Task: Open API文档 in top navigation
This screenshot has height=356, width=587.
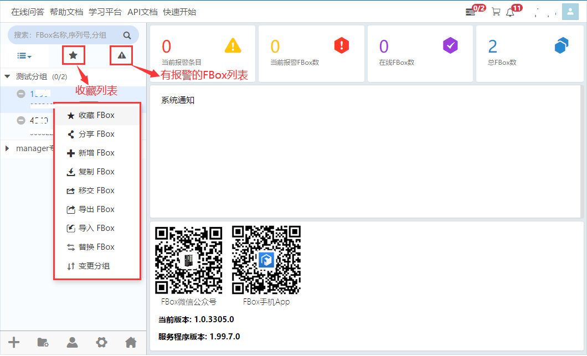Action: coord(142,12)
